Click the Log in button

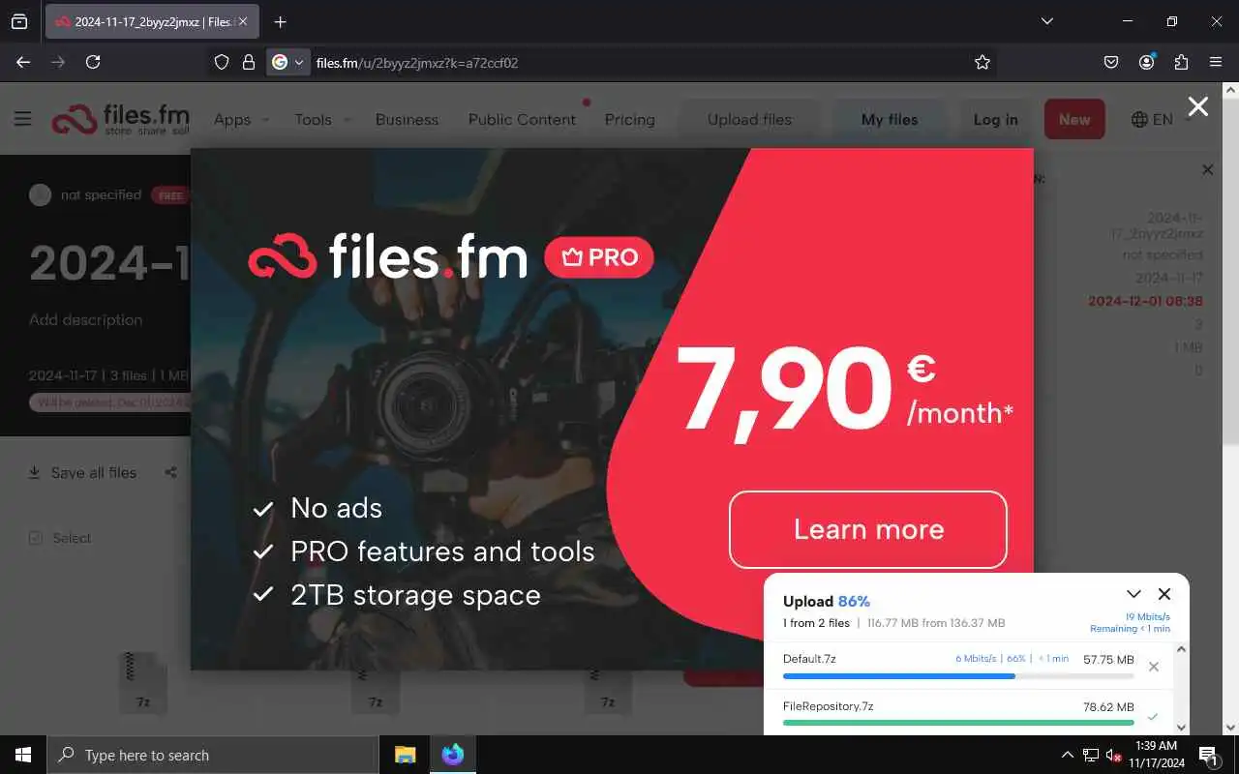(x=995, y=120)
